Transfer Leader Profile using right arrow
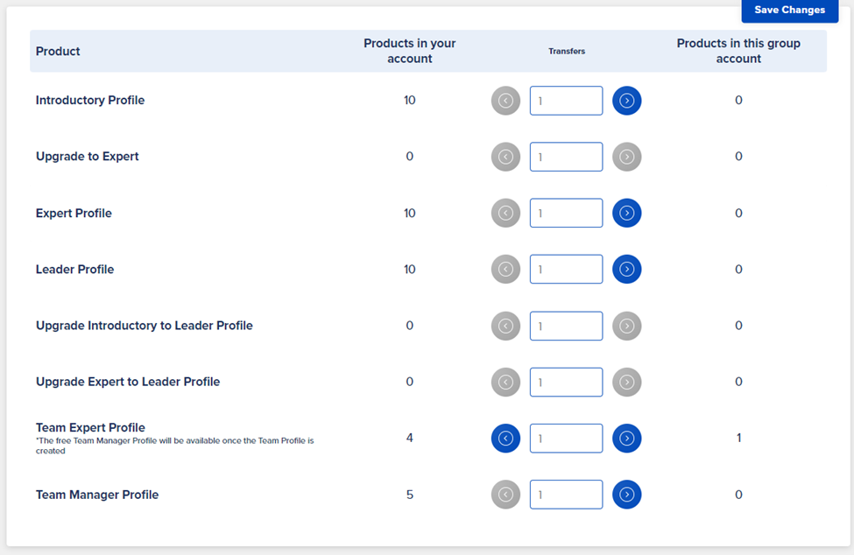 click(x=626, y=270)
